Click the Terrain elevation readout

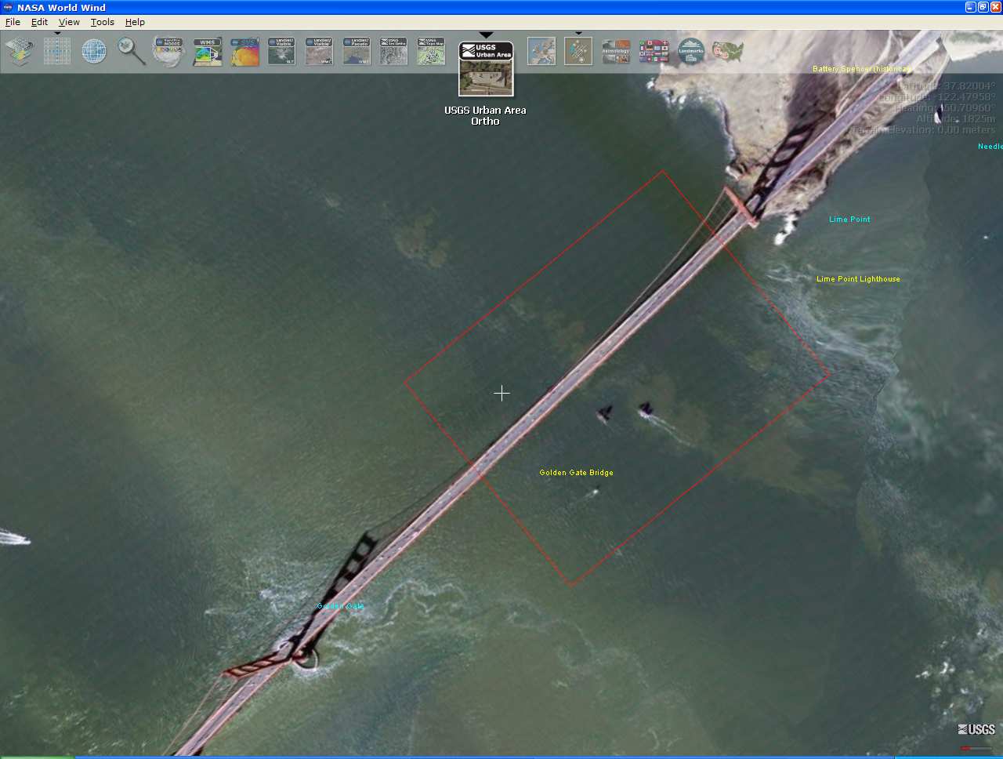[x=923, y=130]
